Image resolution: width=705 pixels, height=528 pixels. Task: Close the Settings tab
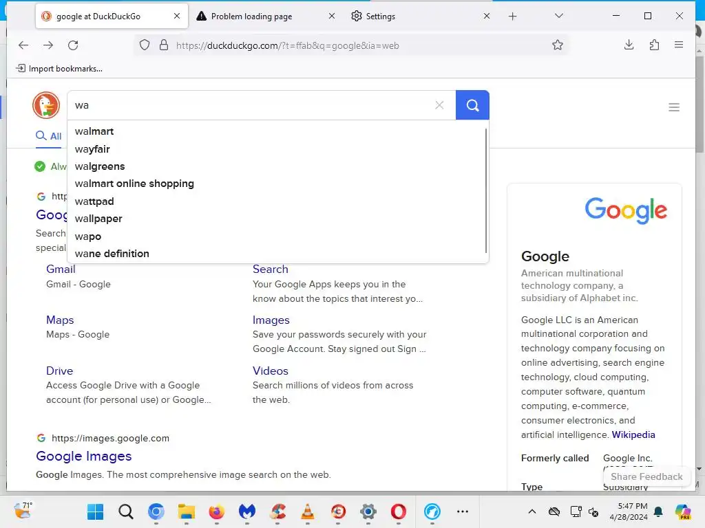pyautogui.click(x=487, y=16)
